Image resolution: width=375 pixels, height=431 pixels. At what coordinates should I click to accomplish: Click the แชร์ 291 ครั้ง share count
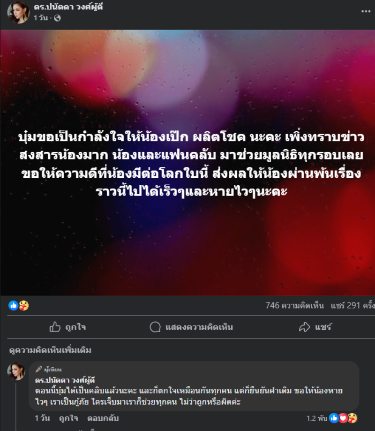point(353,305)
